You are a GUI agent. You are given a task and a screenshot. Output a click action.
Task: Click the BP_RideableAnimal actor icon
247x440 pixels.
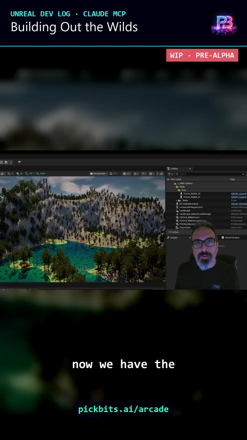pyautogui.click(x=177, y=204)
